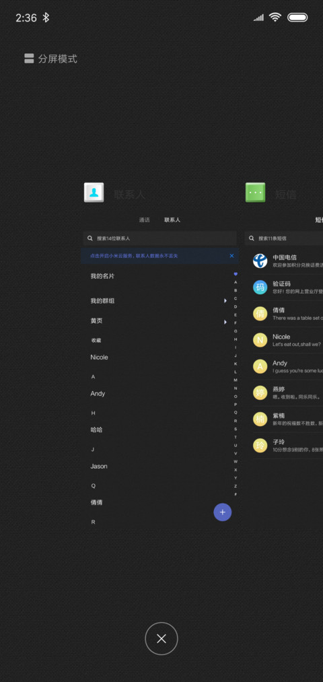
Task: Tap the 倩 avatar in messages
Action: pos(260,314)
